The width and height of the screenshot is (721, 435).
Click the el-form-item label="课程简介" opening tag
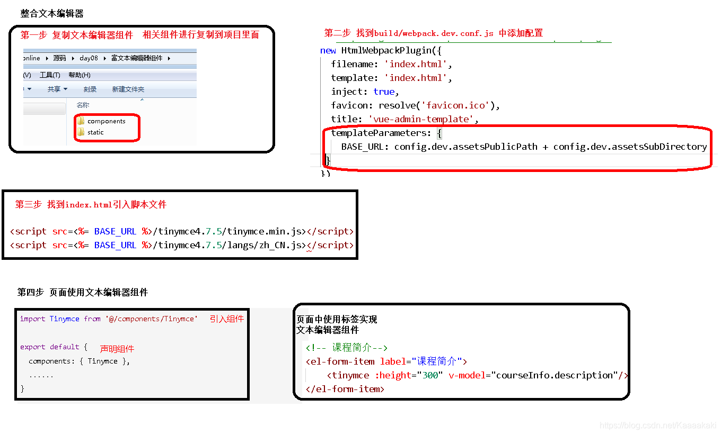(x=386, y=362)
